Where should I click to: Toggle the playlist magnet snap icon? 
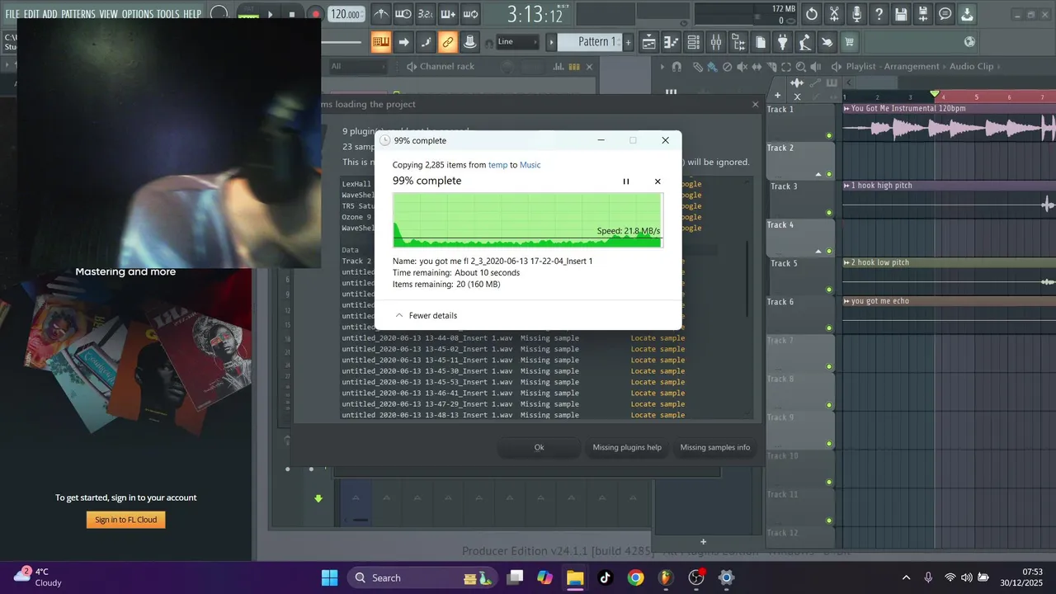click(x=676, y=67)
